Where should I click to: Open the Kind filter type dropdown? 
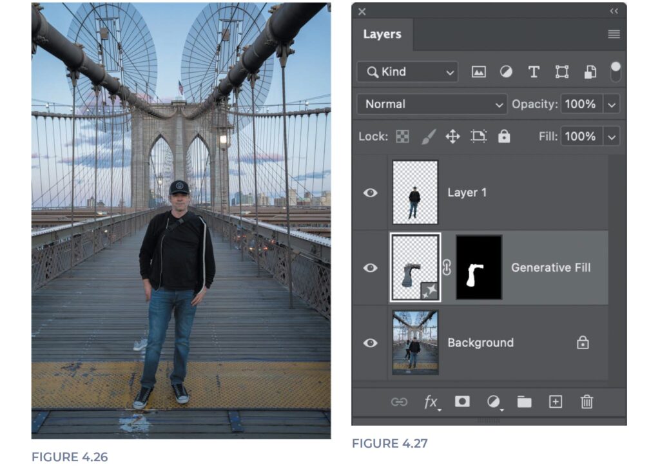407,72
